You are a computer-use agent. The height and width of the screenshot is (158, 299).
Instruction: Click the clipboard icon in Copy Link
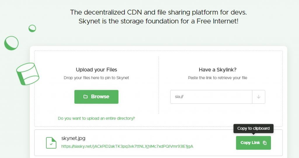pos(265,143)
